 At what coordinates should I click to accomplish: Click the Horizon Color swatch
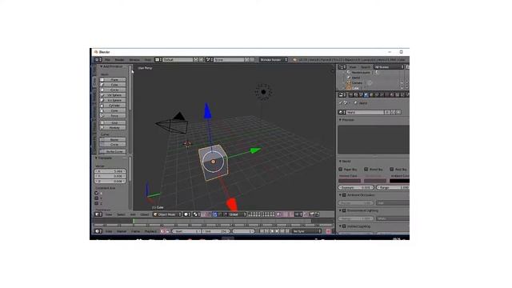point(350,181)
